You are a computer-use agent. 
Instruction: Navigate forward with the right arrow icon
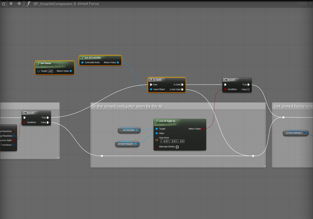click(19, 4)
